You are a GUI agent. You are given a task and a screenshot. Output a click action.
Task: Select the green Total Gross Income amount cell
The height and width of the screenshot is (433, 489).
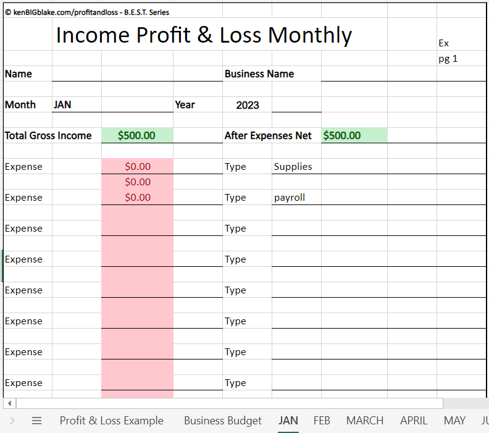tap(137, 135)
